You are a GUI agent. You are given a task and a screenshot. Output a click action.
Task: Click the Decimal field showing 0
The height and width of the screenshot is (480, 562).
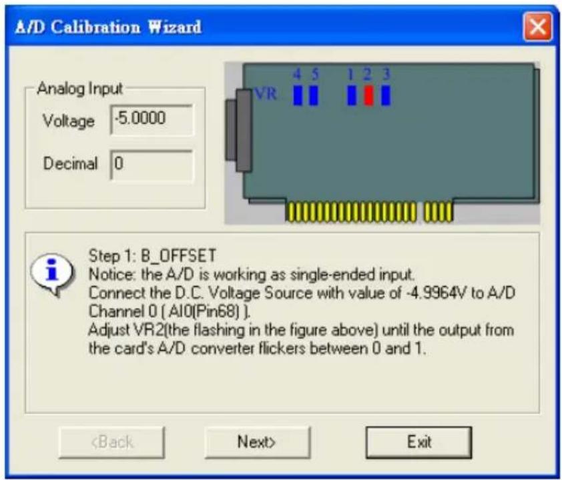[152, 165]
